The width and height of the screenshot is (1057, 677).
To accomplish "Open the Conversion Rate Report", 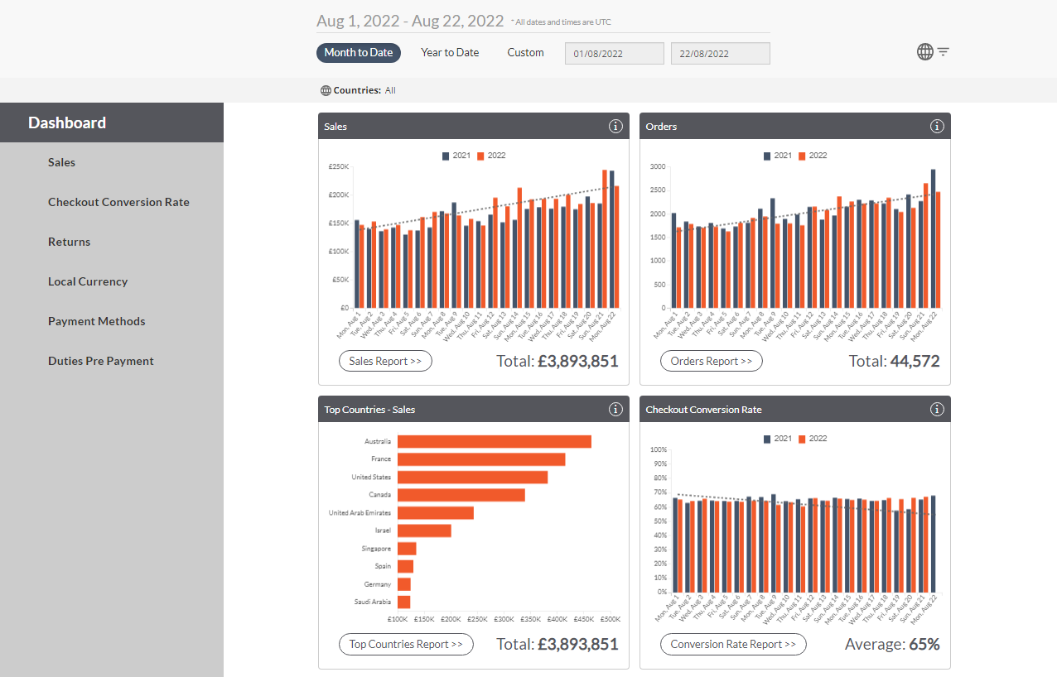I will coord(733,644).
